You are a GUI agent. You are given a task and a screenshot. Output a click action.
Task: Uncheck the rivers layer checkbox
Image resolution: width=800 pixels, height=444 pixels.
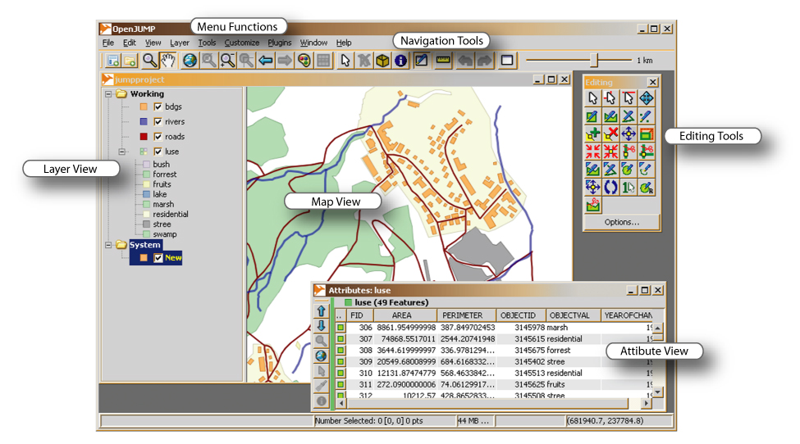click(x=158, y=122)
